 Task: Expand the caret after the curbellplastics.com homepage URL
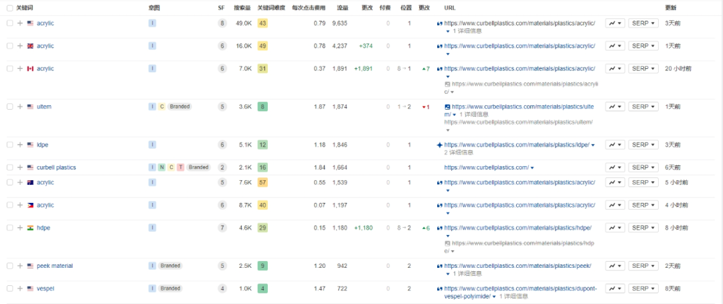pos(532,167)
